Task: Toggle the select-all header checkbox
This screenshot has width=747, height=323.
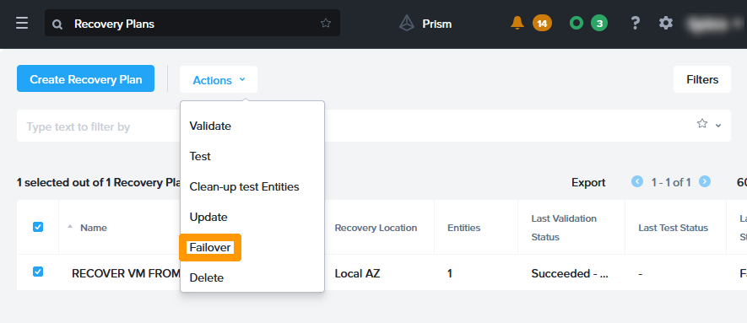Action: click(38, 227)
